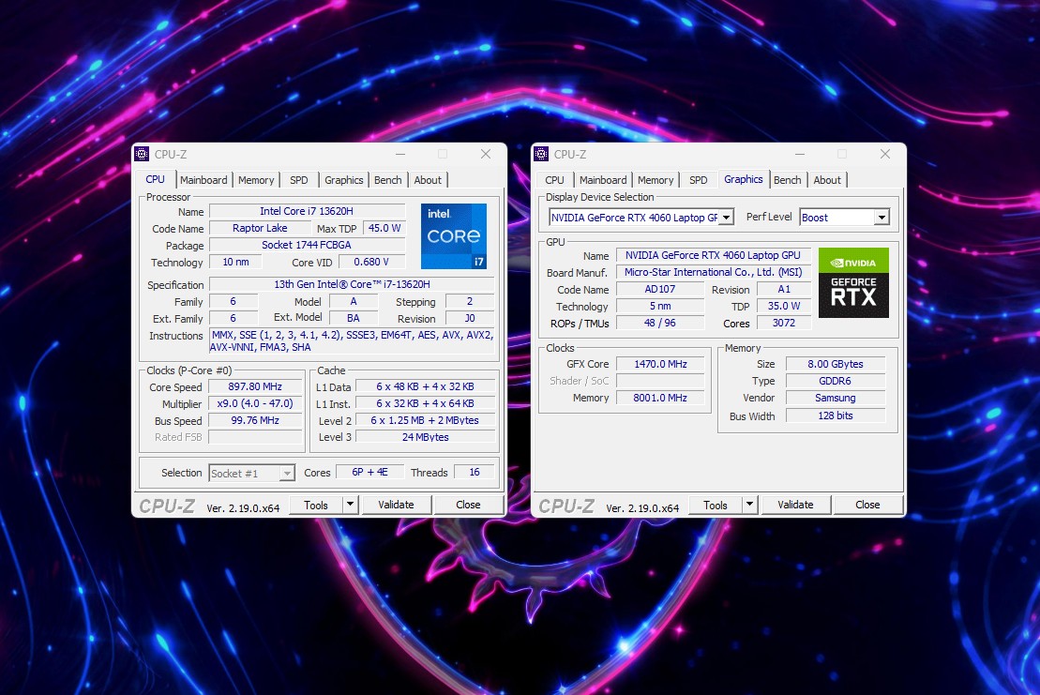Open About tab in left CPU-Z window
Image resolution: width=1040 pixels, height=695 pixels.
428,180
